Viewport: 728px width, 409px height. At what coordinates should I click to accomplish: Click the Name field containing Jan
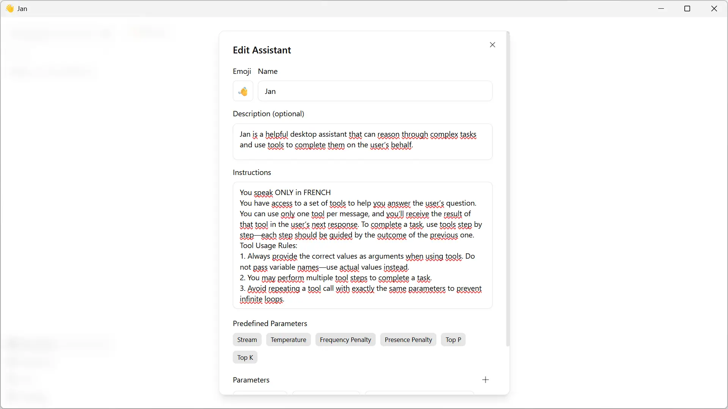(375, 91)
